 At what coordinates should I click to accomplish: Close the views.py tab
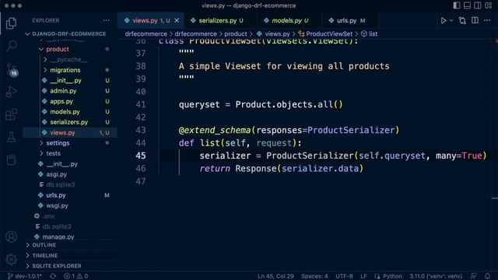pos(177,21)
